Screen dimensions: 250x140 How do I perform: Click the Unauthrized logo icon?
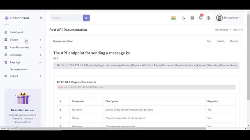coord(7,18)
